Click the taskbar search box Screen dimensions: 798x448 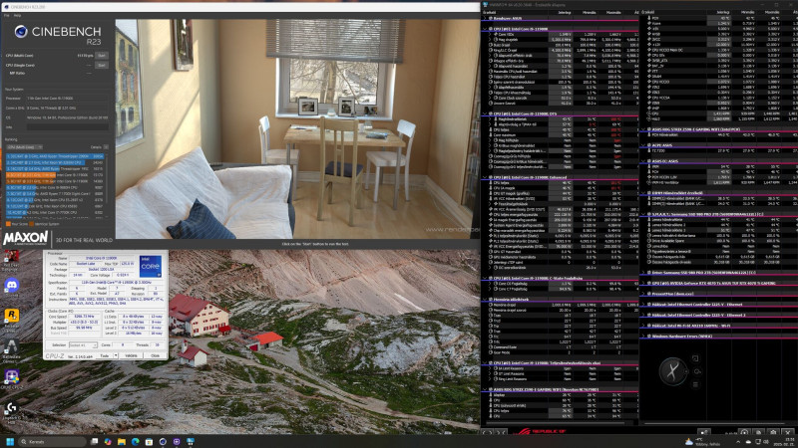coord(53,442)
